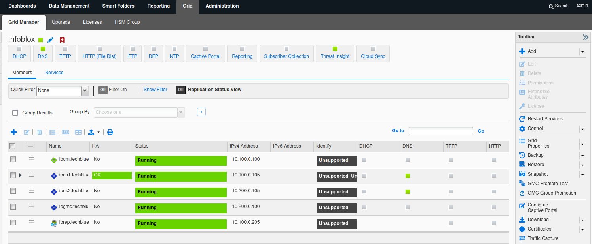Click the Restart Services icon in Toolbar
This screenshot has width=592, height=244.
(x=522, y=119)
